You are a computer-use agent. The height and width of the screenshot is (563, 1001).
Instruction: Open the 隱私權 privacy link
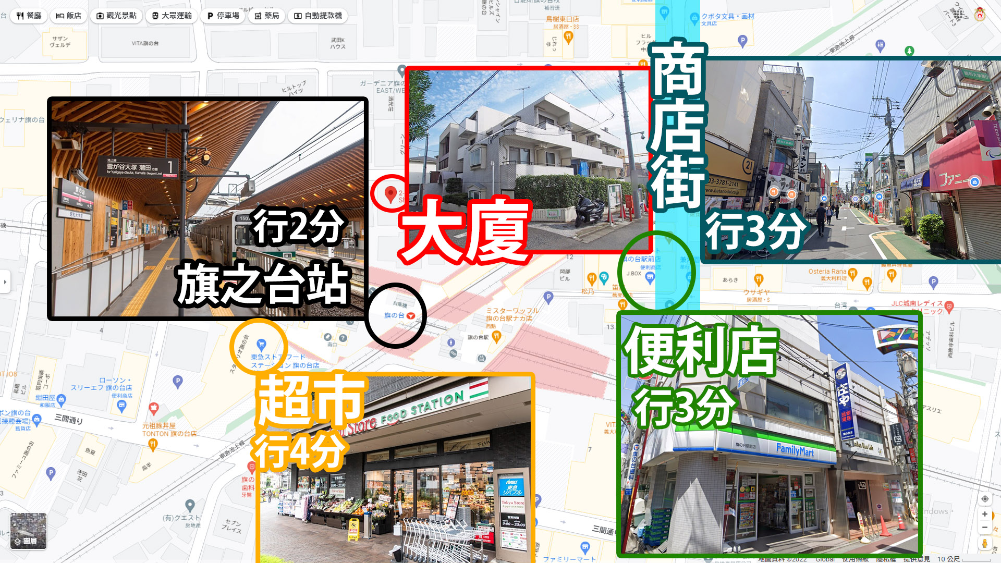[x=886, y=559]
